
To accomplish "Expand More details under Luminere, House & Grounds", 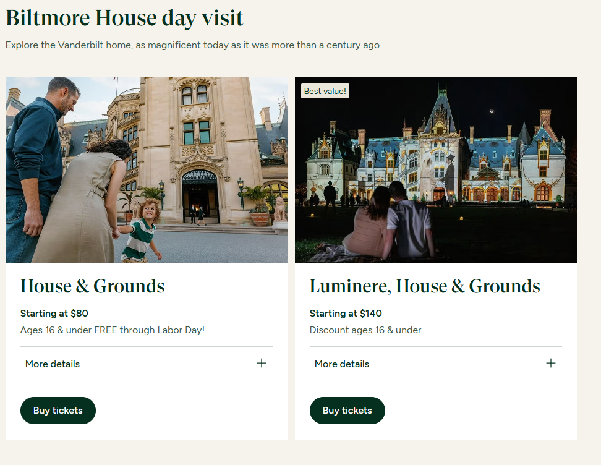I will pos(436,364).
